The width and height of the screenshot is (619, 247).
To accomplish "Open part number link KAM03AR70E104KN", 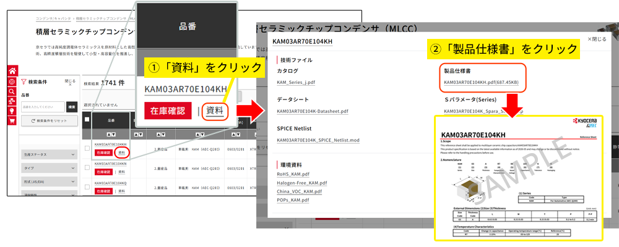I will point(110,164).
